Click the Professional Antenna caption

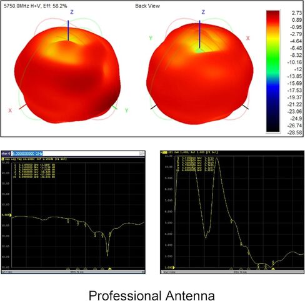coord(152,295)
